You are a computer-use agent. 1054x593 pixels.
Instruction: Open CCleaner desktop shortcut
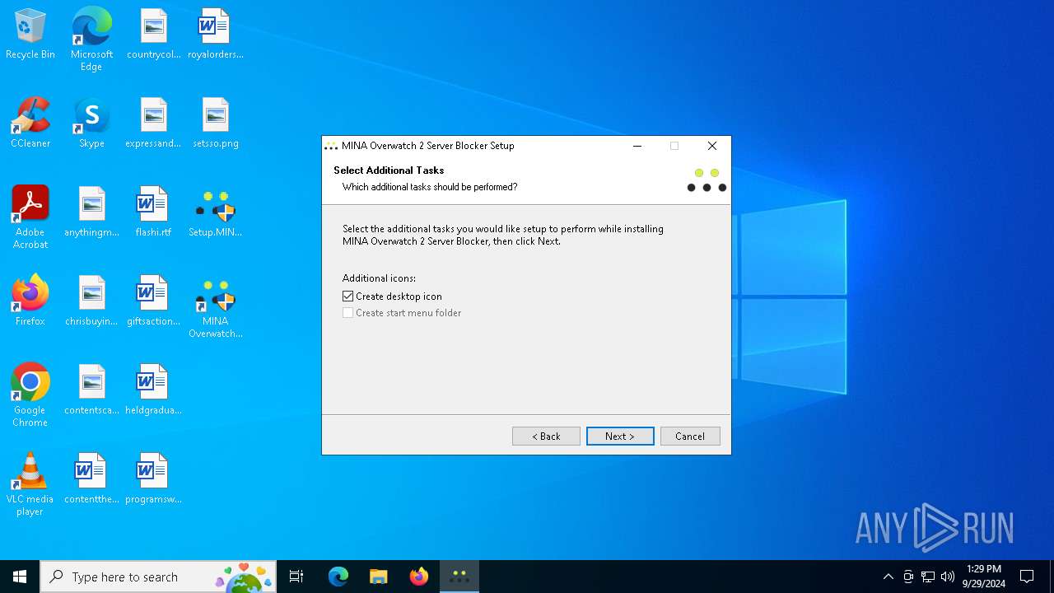click(30, 124)
